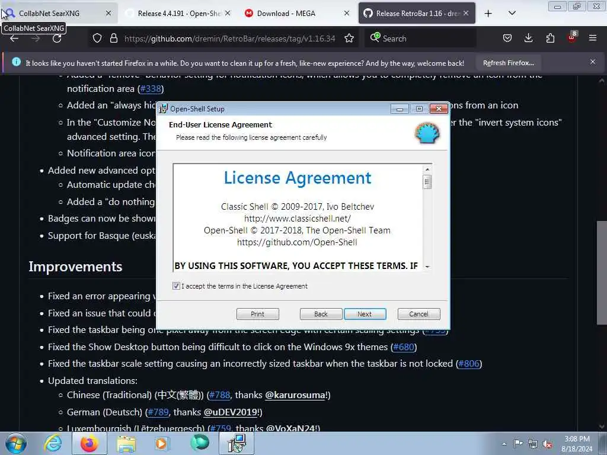Image resolution: width=607 pixels, height=455 pixels.
Task: Click the green globe taskbar icon
Action: coord(199,443)
